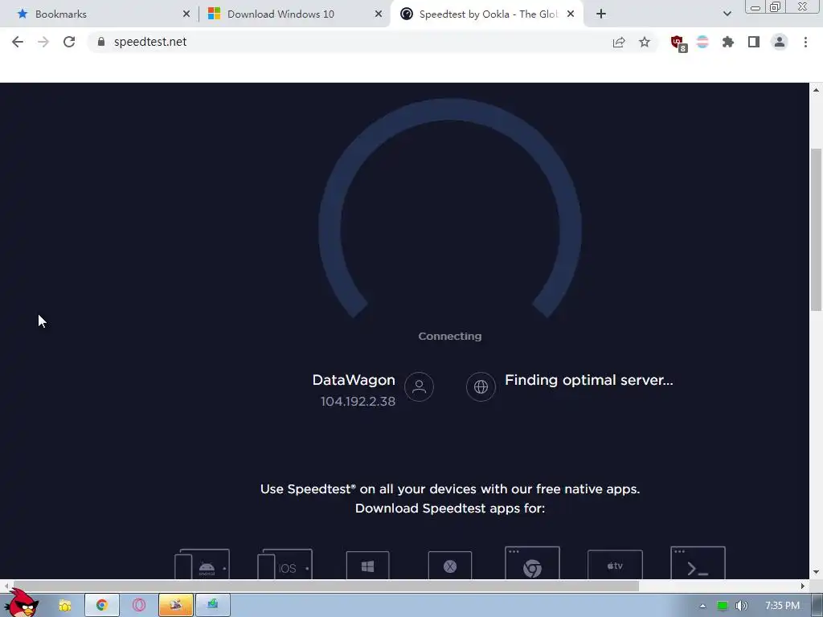
Task: Open the yellow folder taskbar icon
Action: click(x=65, y=606)
